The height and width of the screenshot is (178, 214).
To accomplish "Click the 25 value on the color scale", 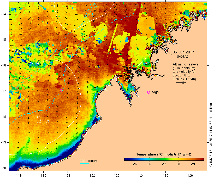I will [135, 164].
